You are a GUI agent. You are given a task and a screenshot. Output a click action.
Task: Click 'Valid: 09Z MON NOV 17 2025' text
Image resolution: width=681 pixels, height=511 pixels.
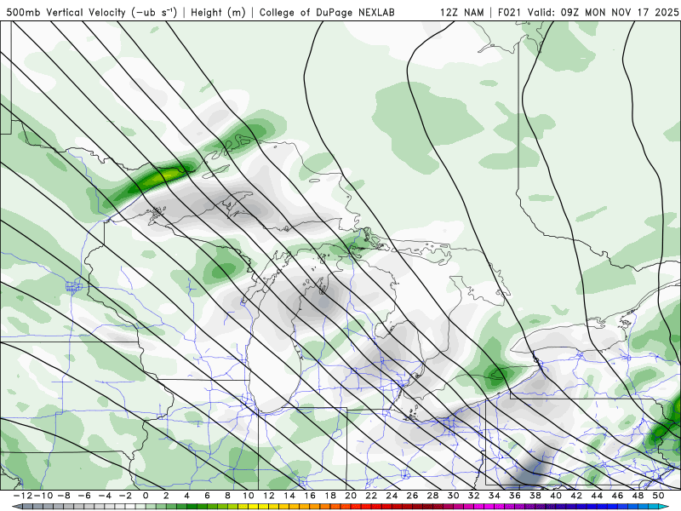(604, 12)
